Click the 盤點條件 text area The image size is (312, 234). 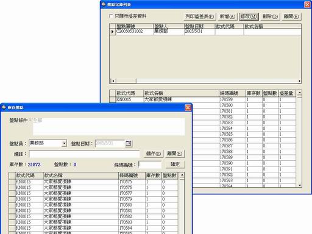[x=109, y=127]
